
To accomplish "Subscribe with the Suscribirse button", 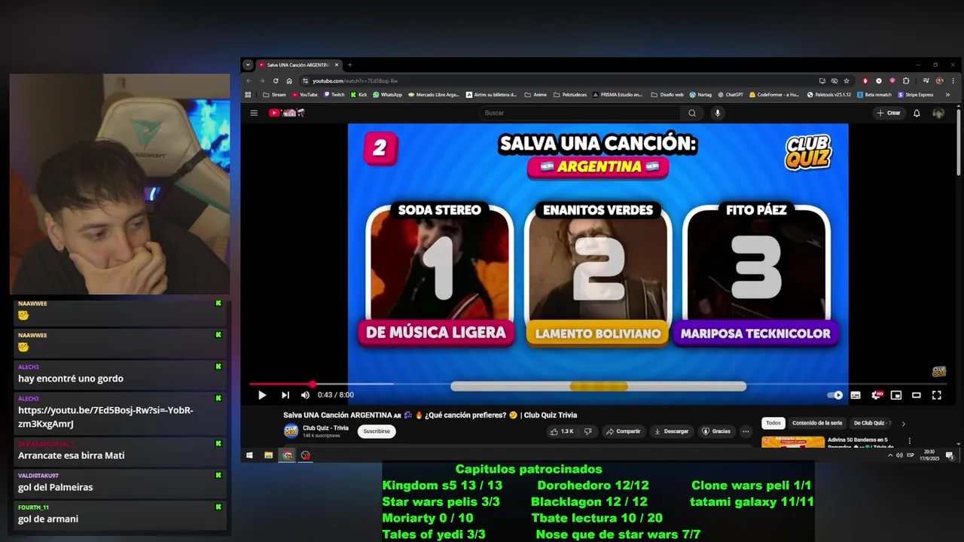I will 377,431.
